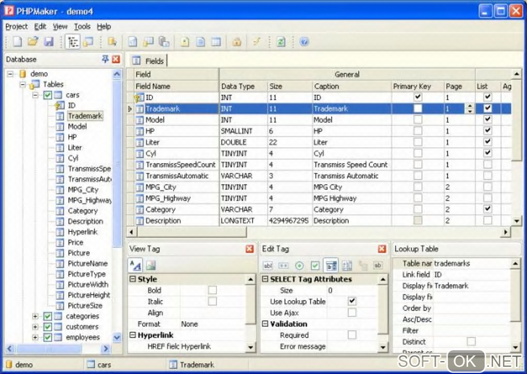
Task: Click the yellow document icon in toolbar
Action: (x=184, y=42)
